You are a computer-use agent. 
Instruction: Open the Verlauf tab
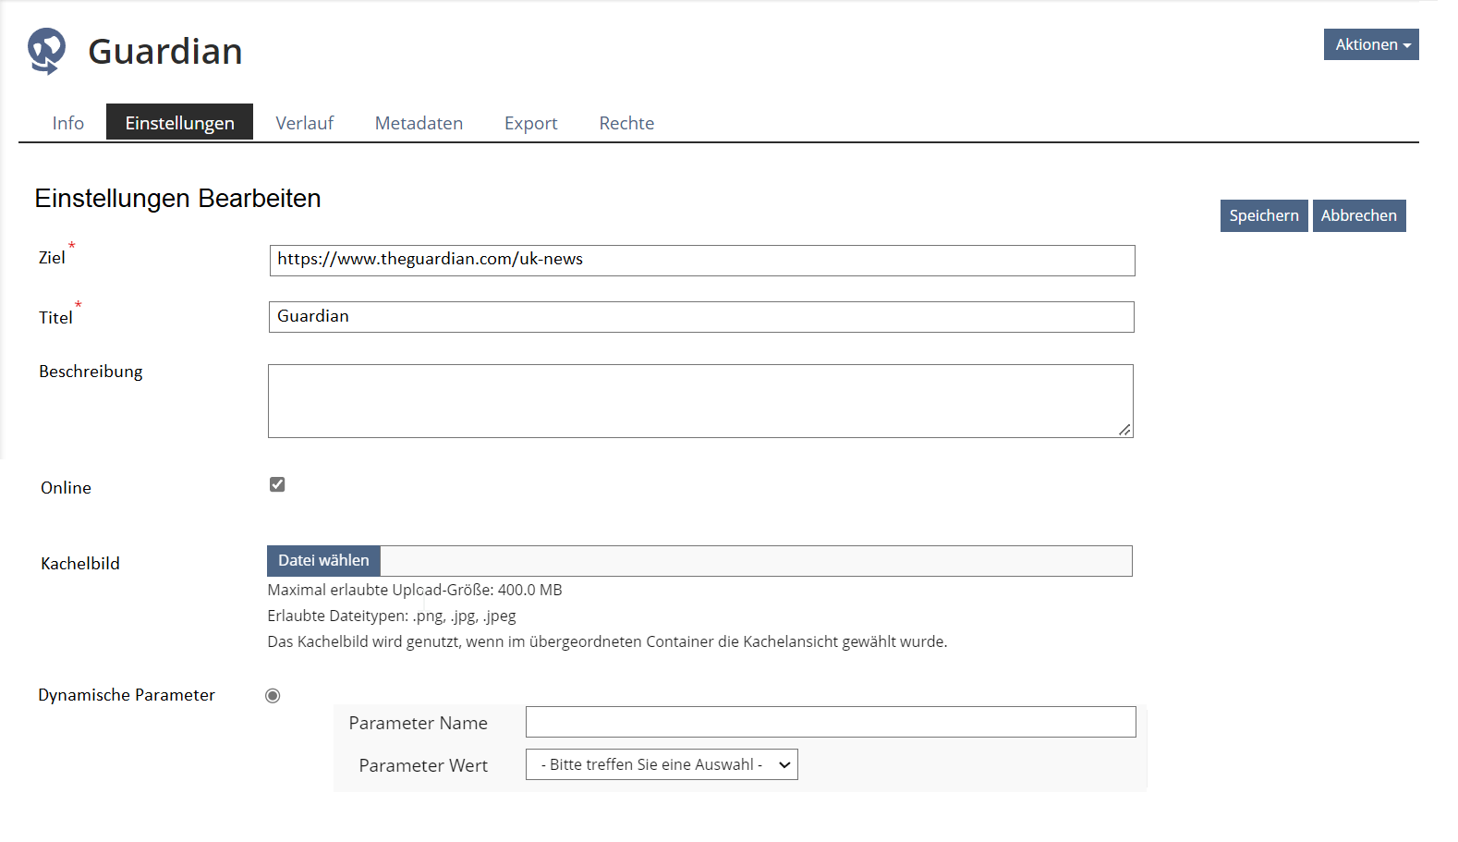[x=304, y=123]
